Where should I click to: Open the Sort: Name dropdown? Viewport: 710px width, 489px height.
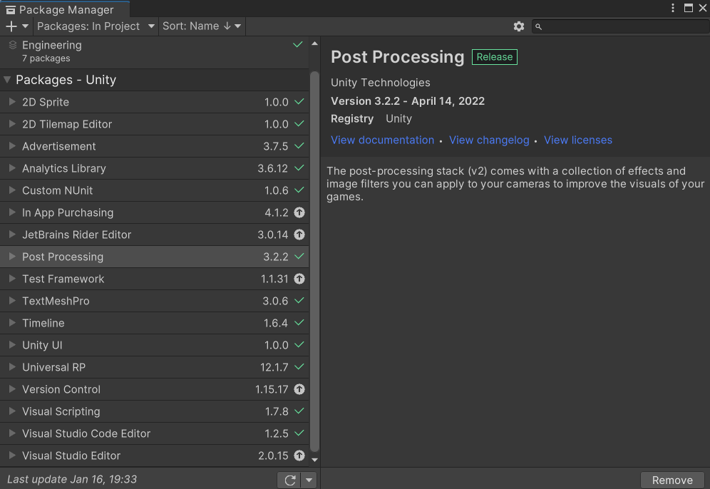pos(202,26)
